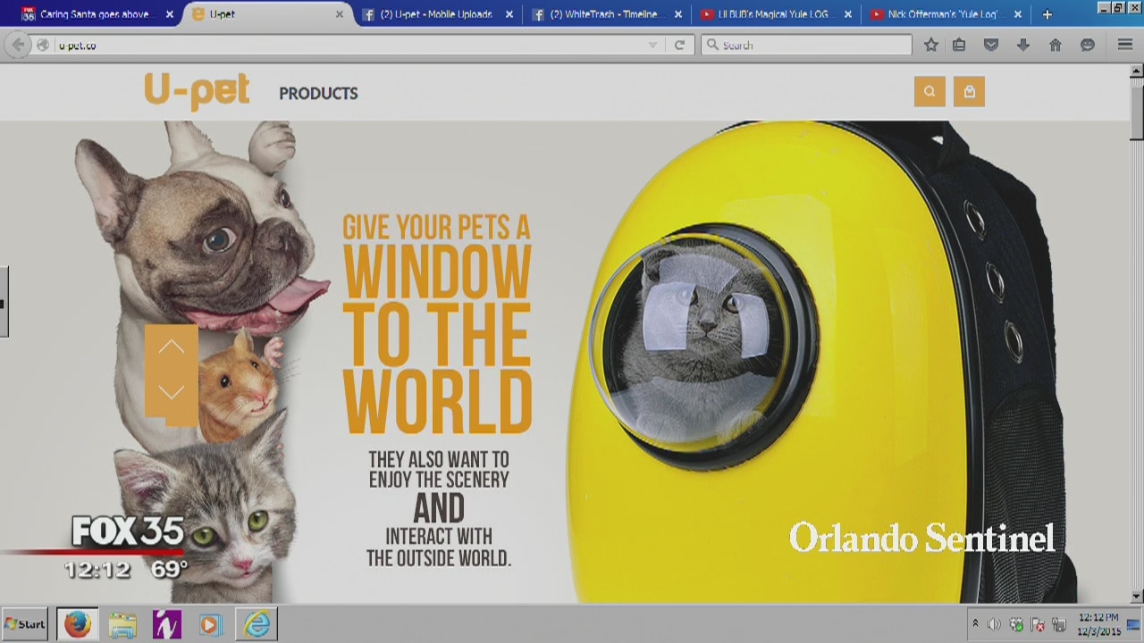Go back with the browser Back arrow
Viewport: 1144px width, 643px height.
click(18, 45)
